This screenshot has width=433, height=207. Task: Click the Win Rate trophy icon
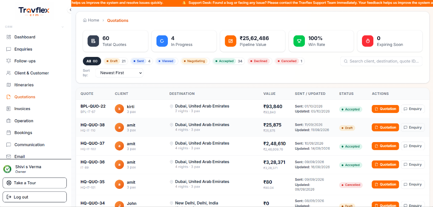[x=299, y=41]
